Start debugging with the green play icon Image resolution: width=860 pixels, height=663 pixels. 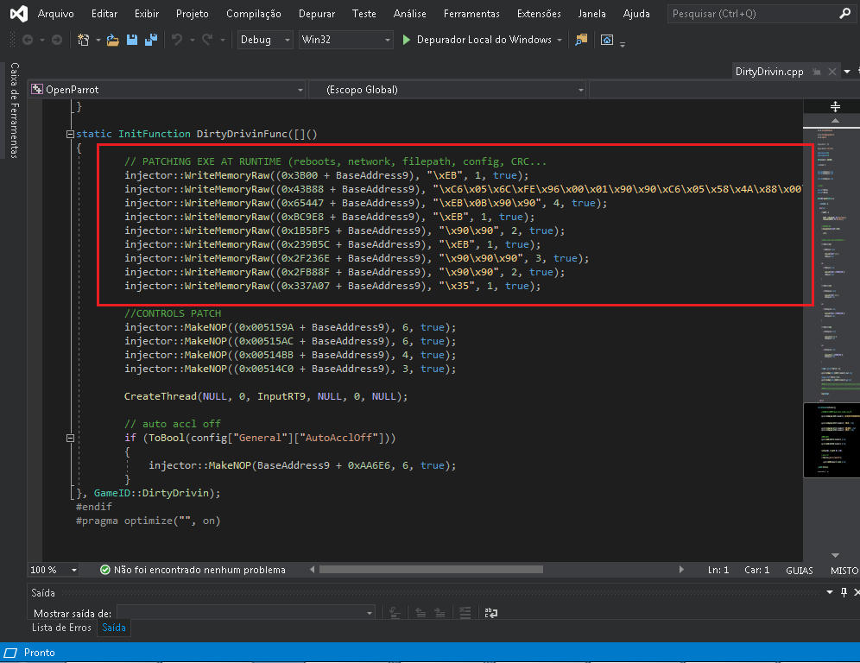click(407, 40)
